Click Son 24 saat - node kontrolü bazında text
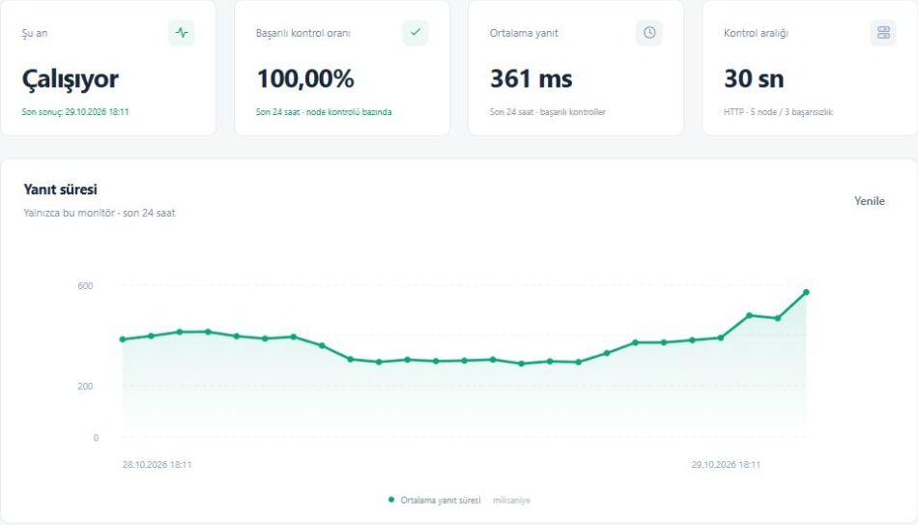The image size is (918, 525). (324, 112)
